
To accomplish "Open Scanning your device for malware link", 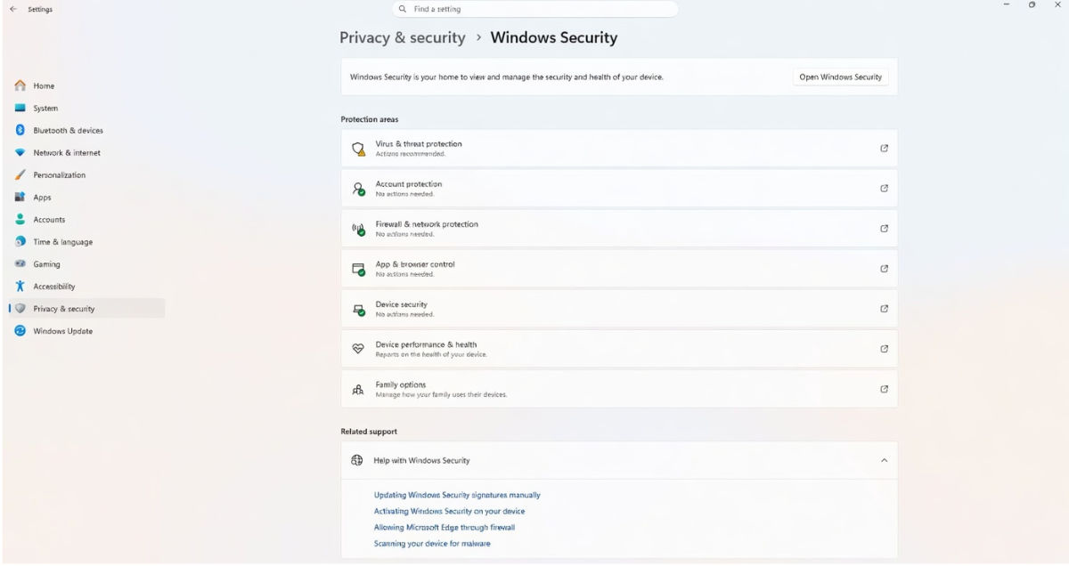I will click(x=432, y=543).
